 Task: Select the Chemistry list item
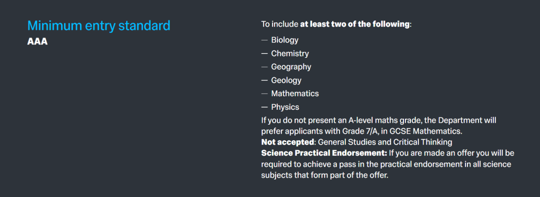(x=290, y=53)
